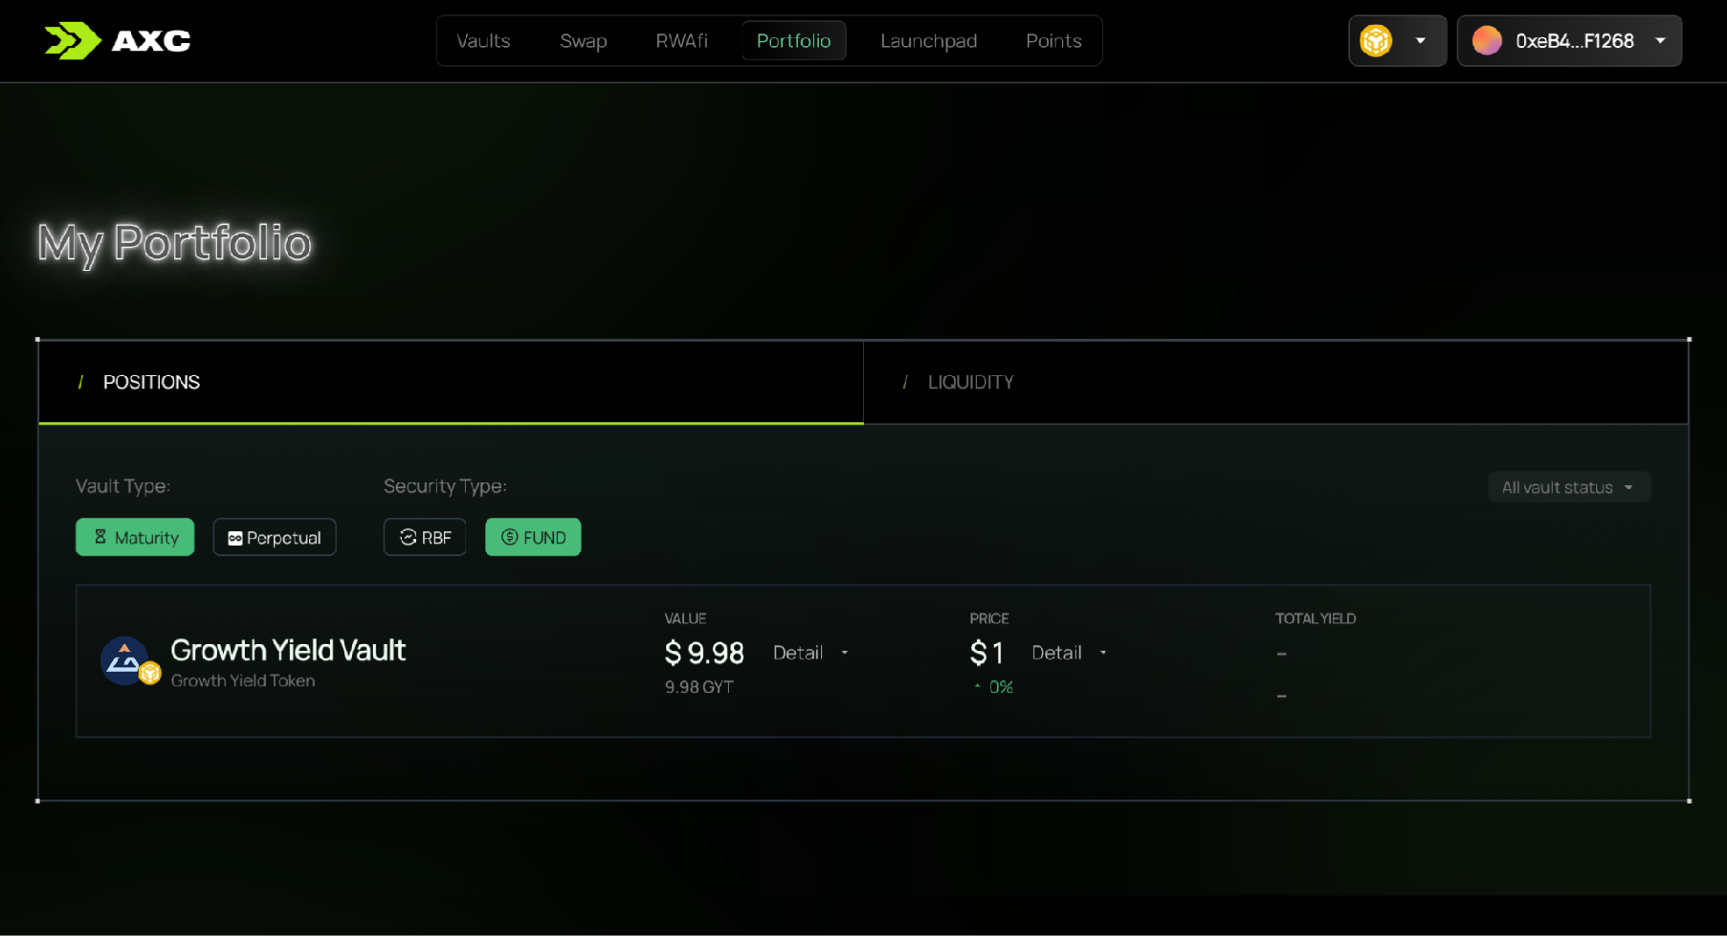Click the RBF cycle icon

coord(409,537)
